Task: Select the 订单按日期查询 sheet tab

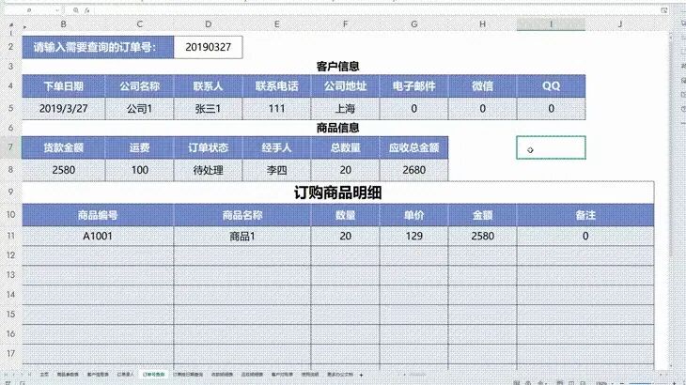Action: [x=188, y=374]
